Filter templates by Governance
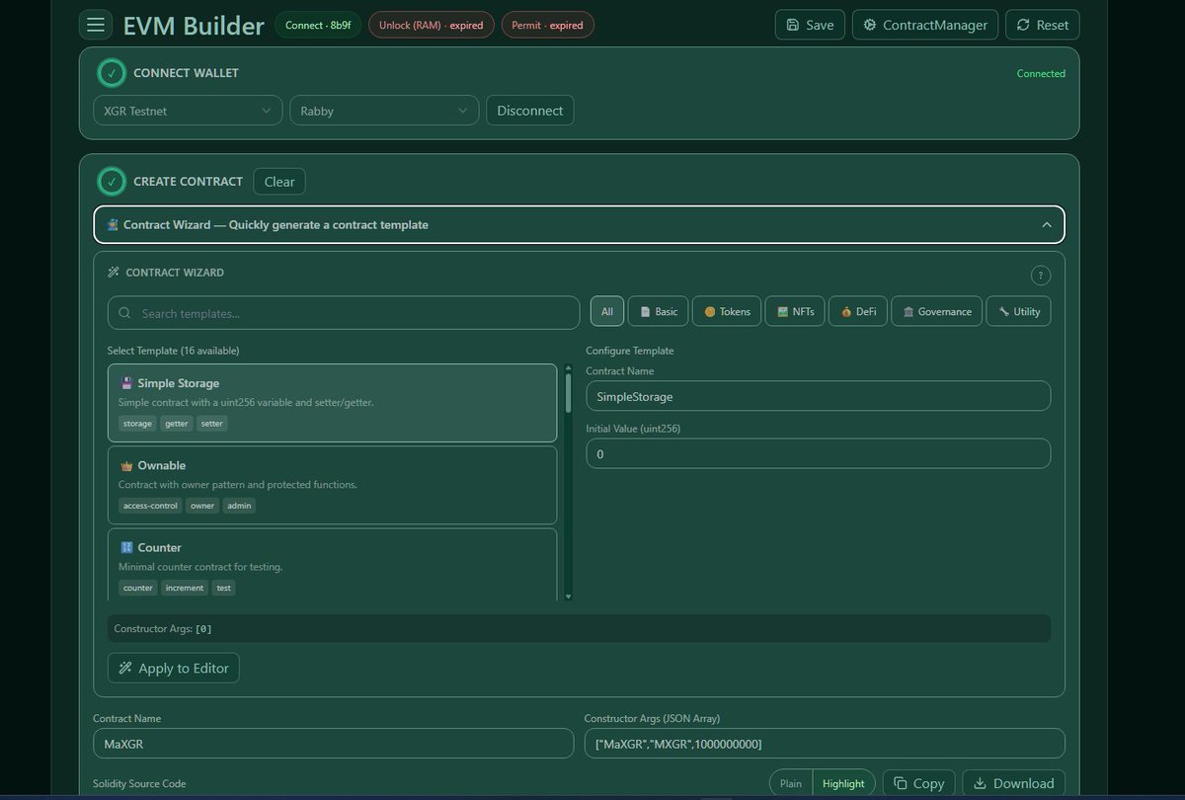The width and height of the screenshot is (1185, 800). (x=937, y=311)
